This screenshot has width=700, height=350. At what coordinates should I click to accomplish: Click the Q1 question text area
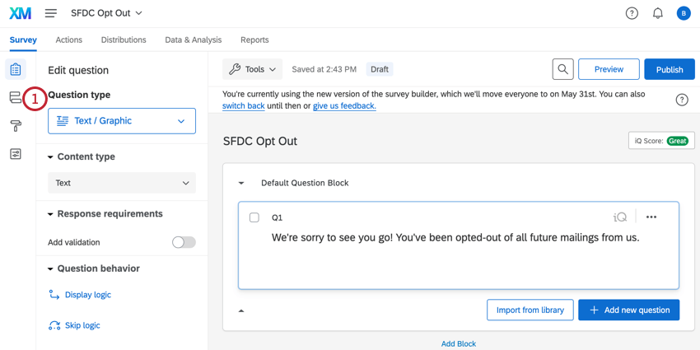tap(455, 238)
